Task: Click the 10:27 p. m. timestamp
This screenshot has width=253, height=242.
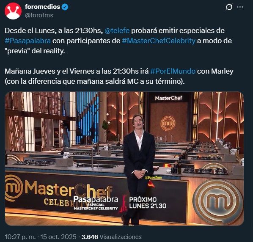Action: tap(20, 237)
